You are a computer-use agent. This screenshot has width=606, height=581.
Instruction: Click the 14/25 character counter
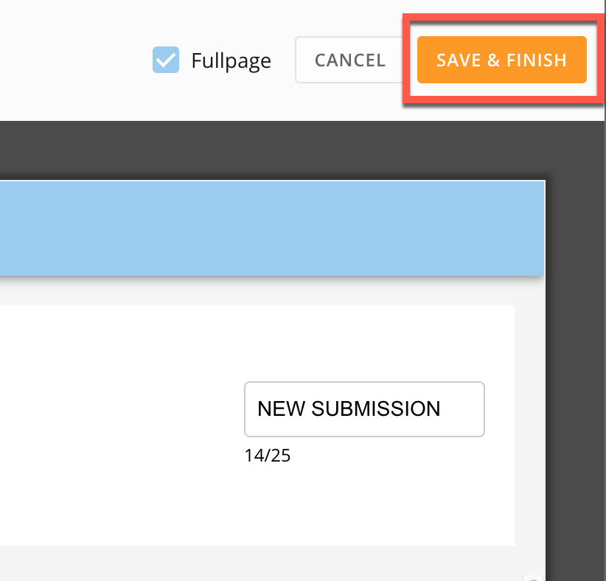(x=268, y=456)
